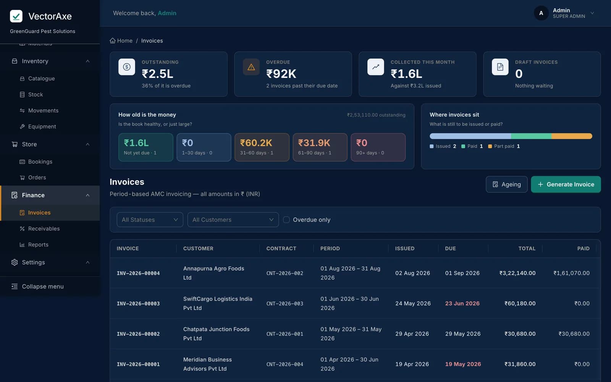Screen dimensions: 611x382
Task: Click the Inventory box icon in sidebar
Action: click(15, 61)
